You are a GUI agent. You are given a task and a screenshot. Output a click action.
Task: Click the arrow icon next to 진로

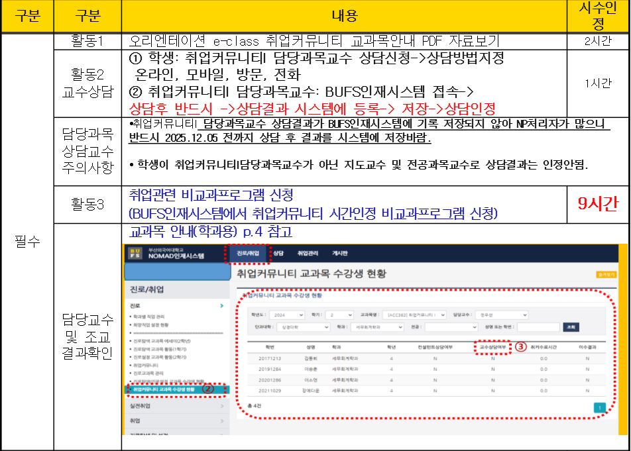(221, 307)
